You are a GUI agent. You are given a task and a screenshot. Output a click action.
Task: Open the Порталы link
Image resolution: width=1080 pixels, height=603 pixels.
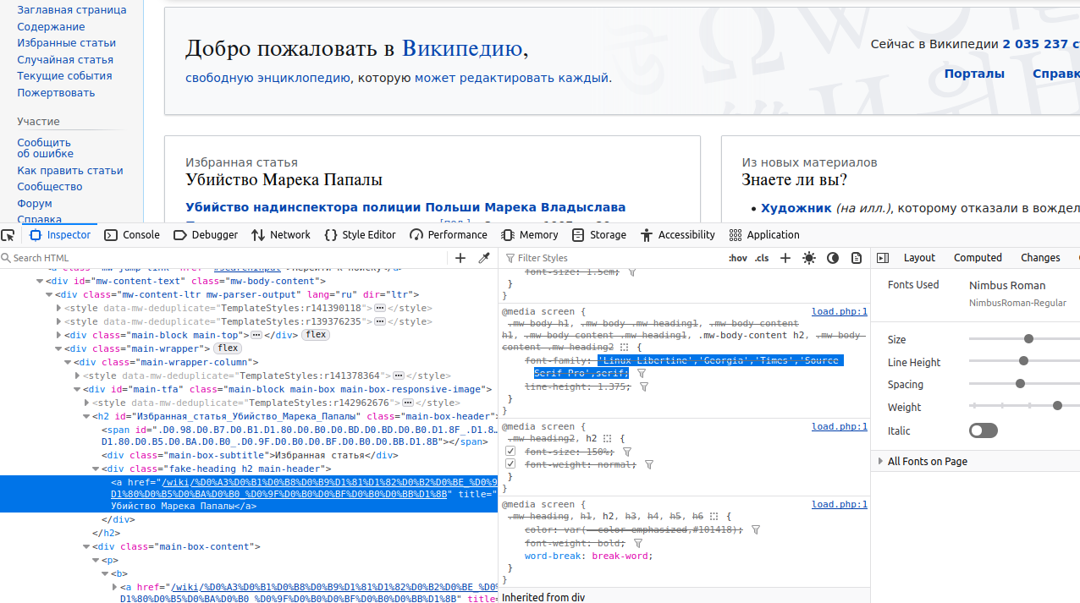click(974, 74)
